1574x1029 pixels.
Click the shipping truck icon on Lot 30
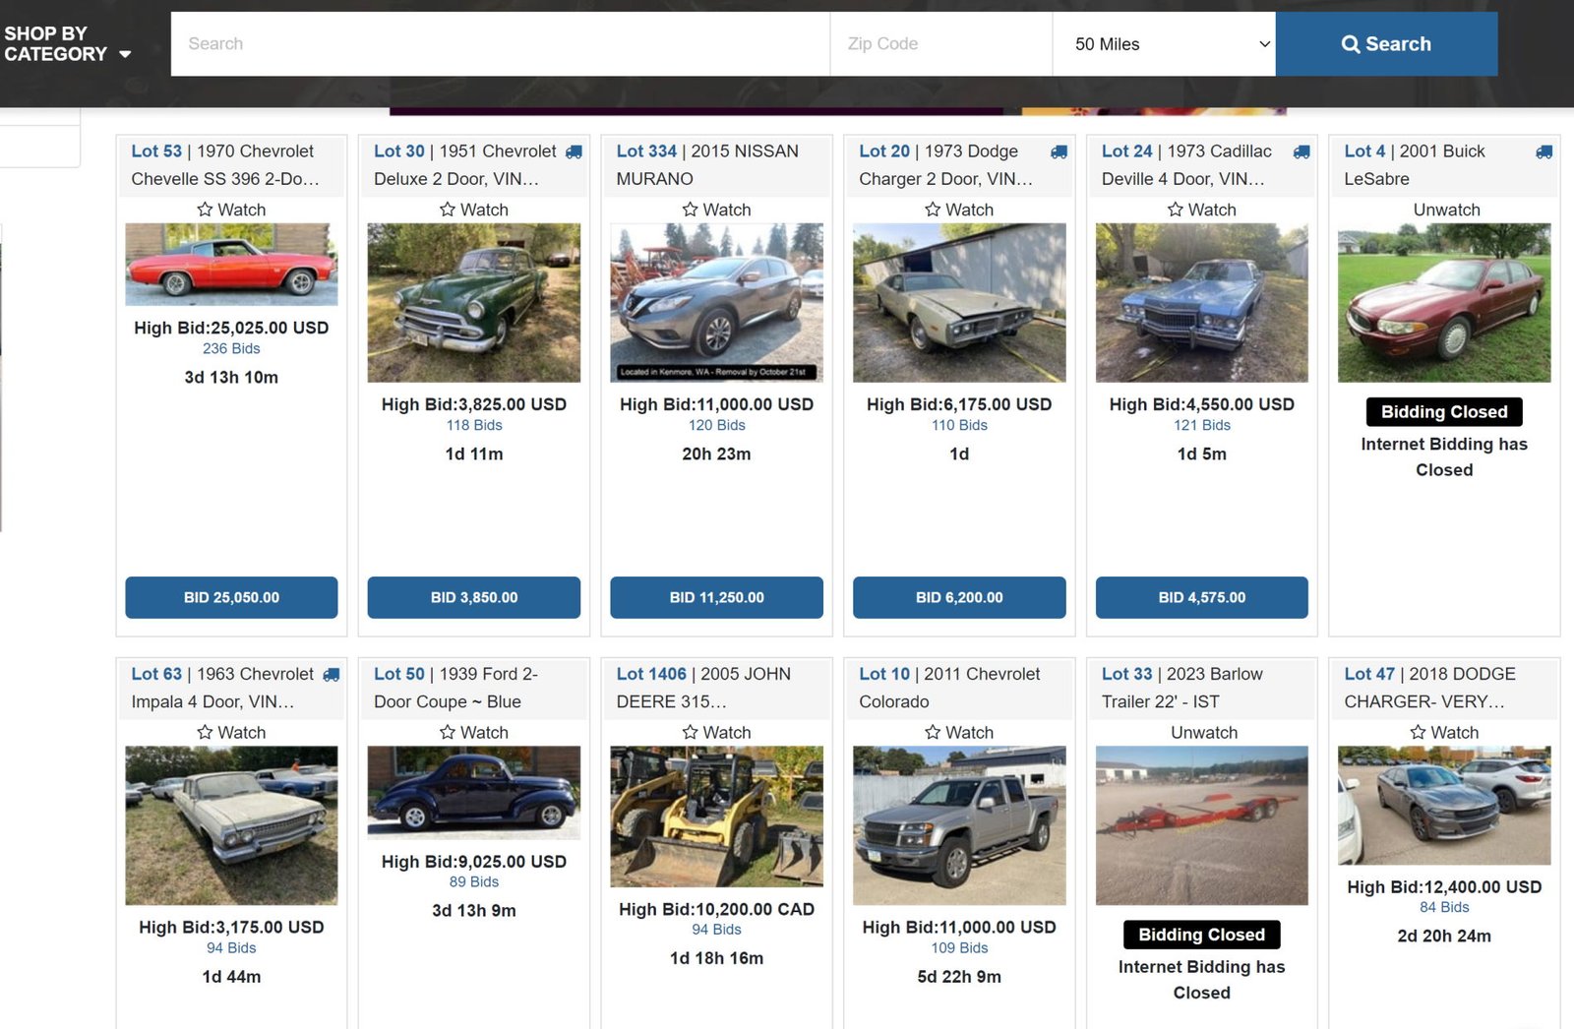[x=574, y=151]
